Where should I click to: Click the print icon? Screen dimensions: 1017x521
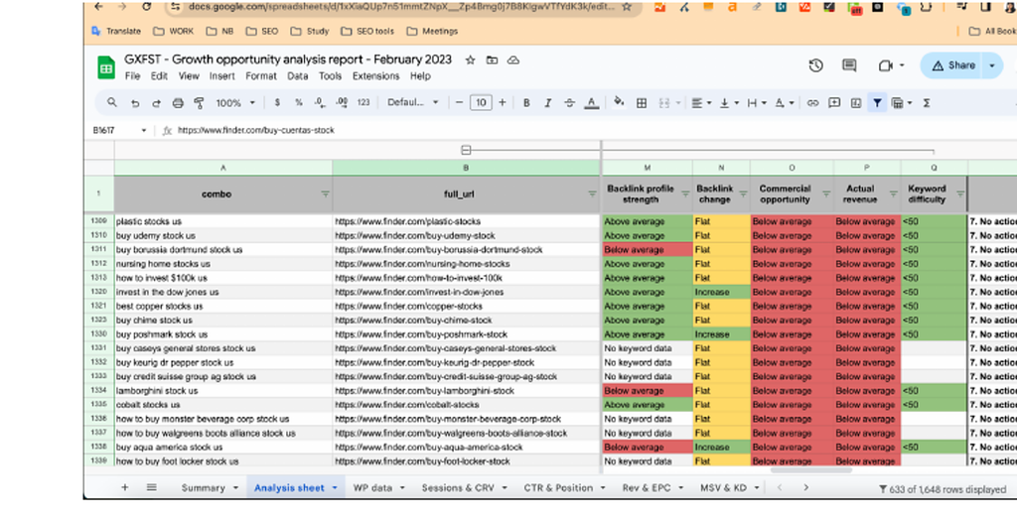pyautogui.click(x=178, y=103)
